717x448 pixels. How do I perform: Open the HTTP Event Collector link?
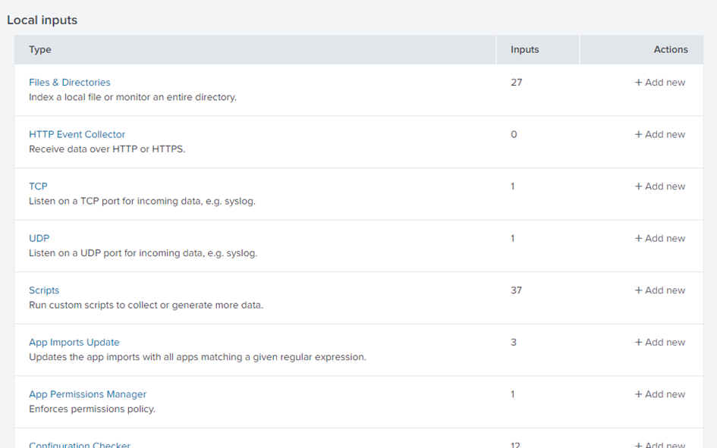[77, 135]
